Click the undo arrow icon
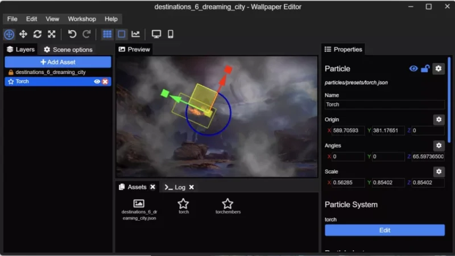The width and height of the screenshot is (455, 256). pyautogui.click(x=72, y=34)
